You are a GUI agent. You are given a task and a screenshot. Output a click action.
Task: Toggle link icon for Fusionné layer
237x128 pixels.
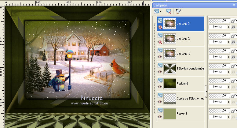point(233,81)
